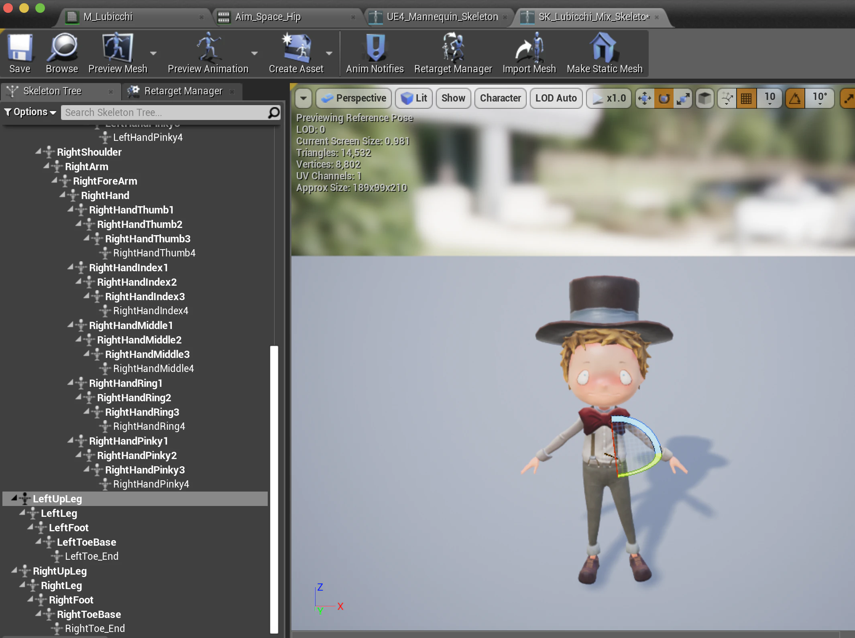The image size is (855, 638).
Task: Toggle grid snapping in viewport toolbar
Action: pos(746,98)
